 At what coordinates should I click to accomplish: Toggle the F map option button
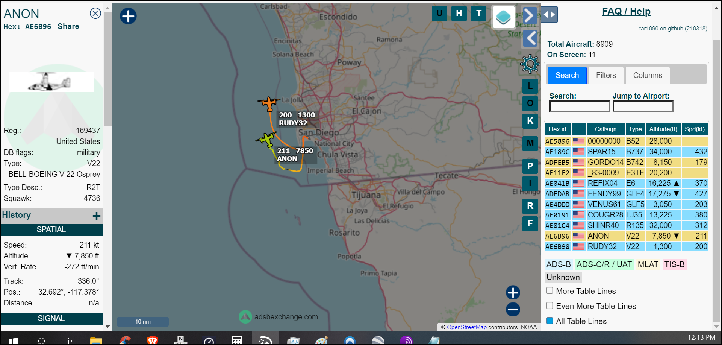(530, 223)
